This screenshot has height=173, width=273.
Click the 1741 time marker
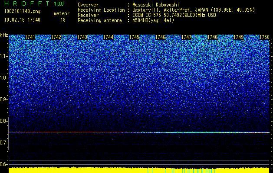pyautogui.click(x=30, y=37)
